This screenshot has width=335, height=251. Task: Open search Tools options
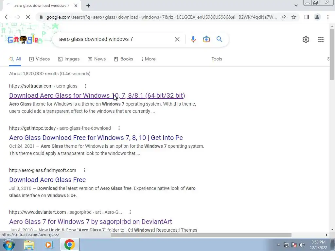(217, 59)
